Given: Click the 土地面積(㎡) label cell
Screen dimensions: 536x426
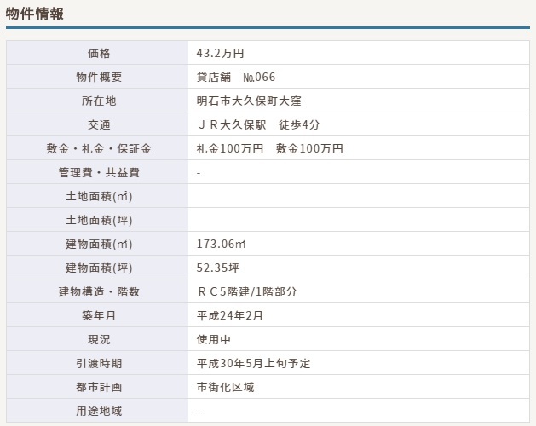Looking at the screenshot, I should point(99,197).
